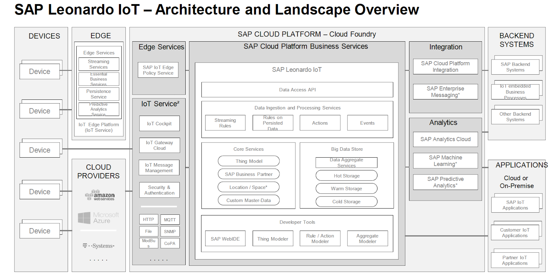Select the SAP WebIDE box

pos(225,238)
